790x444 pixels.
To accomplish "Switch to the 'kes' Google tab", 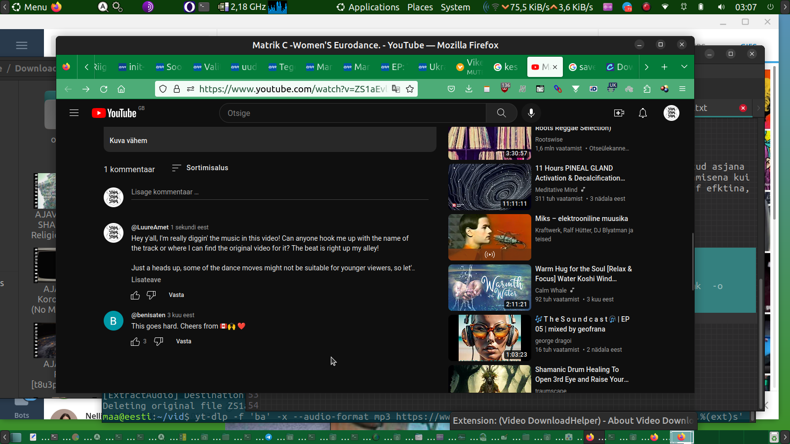I will 506,67.
